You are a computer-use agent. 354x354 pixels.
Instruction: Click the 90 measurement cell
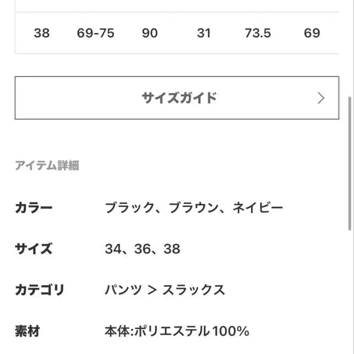[150, 33]
